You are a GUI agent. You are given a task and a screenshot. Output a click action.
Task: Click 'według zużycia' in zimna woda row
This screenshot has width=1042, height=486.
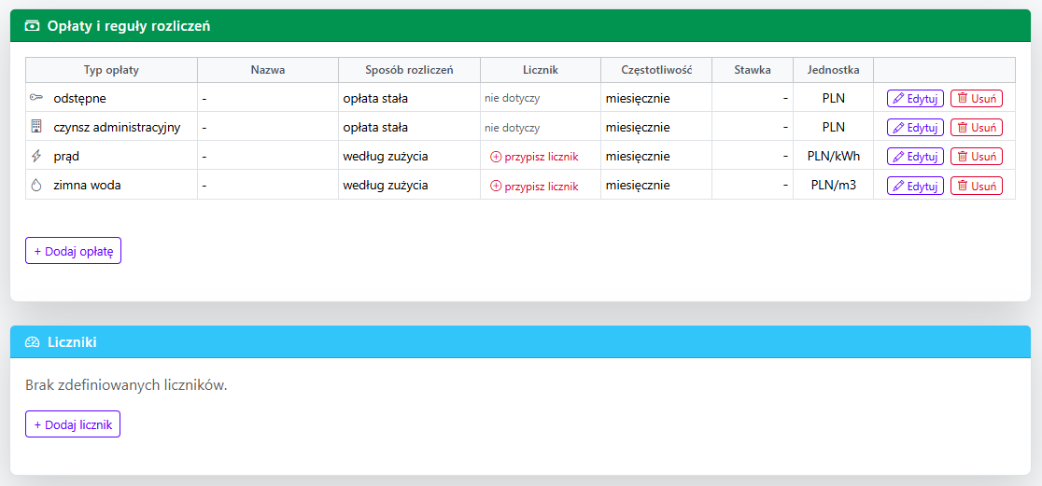point(386,186)
